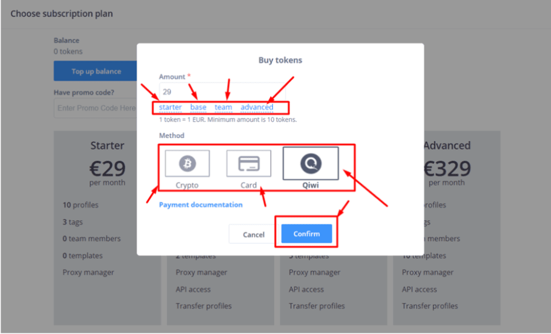The width and height of the screenshot is (551, 334).
Task: Click the promo code input field
Action: 96,108
